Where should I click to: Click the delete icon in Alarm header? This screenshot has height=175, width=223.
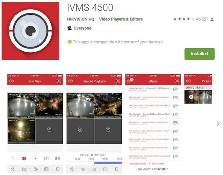tap(176, 81)
